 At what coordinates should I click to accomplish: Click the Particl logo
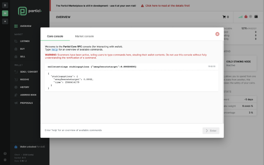(30, 11)
